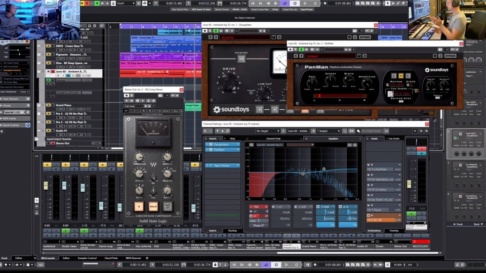Click the Stop button in top transport
486x273 pixels.
point(295,4)
